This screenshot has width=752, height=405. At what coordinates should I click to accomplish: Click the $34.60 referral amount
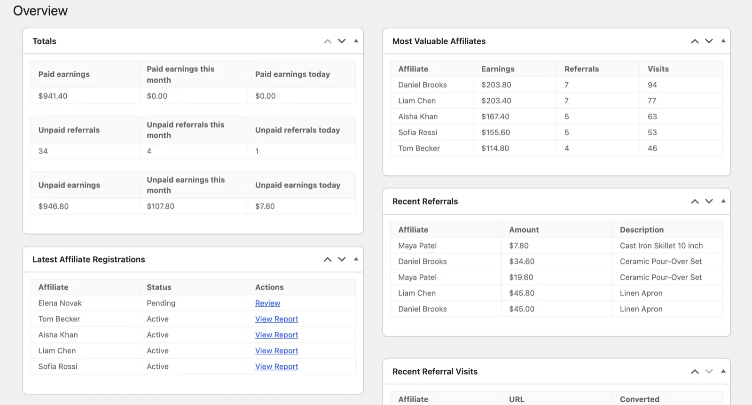522,262
